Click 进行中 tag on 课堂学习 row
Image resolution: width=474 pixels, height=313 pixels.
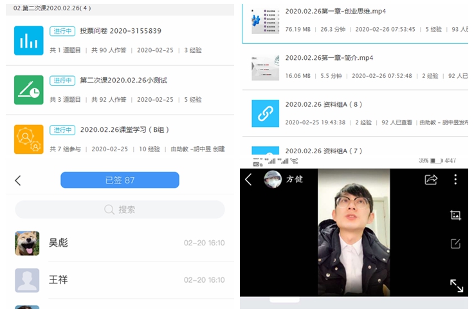[x=62, y=129]
